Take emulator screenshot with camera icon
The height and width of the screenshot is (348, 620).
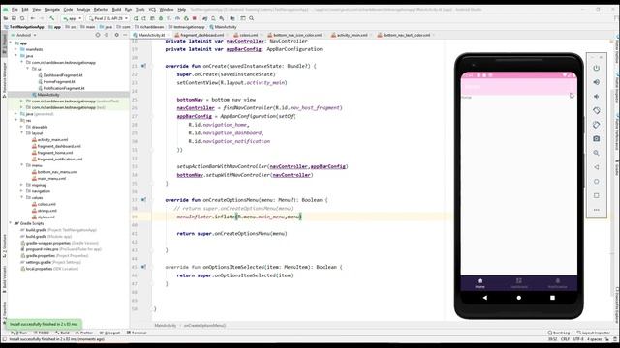(597, 139)
